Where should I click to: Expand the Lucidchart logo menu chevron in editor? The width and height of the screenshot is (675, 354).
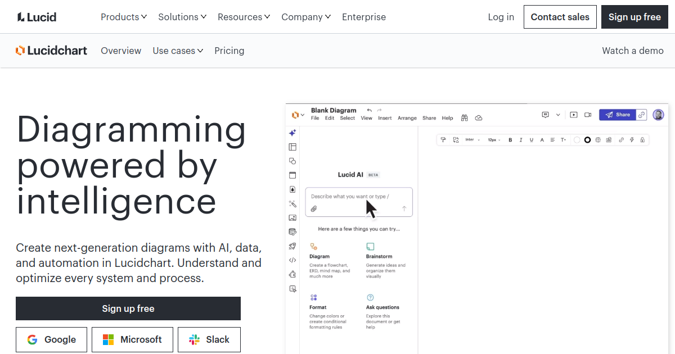click(303, 115)
